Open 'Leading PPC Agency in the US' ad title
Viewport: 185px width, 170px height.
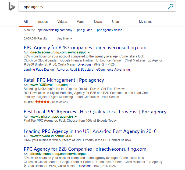tap(90, 131)
